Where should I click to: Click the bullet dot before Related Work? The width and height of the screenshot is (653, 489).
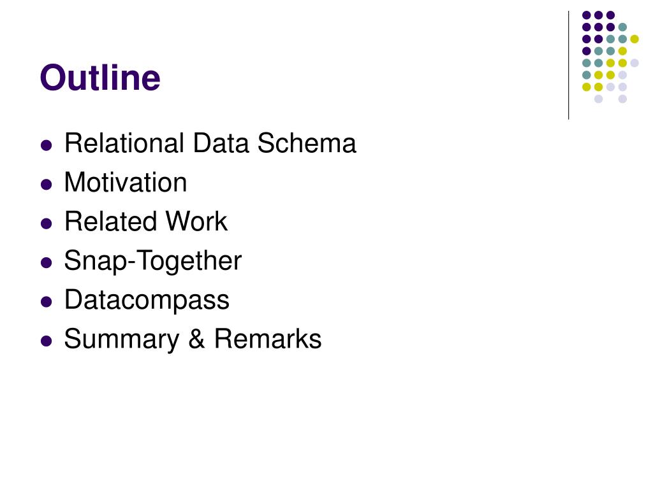click(46, 223)
